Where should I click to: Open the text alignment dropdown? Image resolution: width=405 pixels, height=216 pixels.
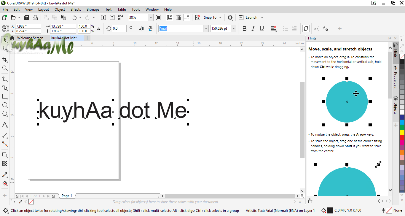coord(274,28)
